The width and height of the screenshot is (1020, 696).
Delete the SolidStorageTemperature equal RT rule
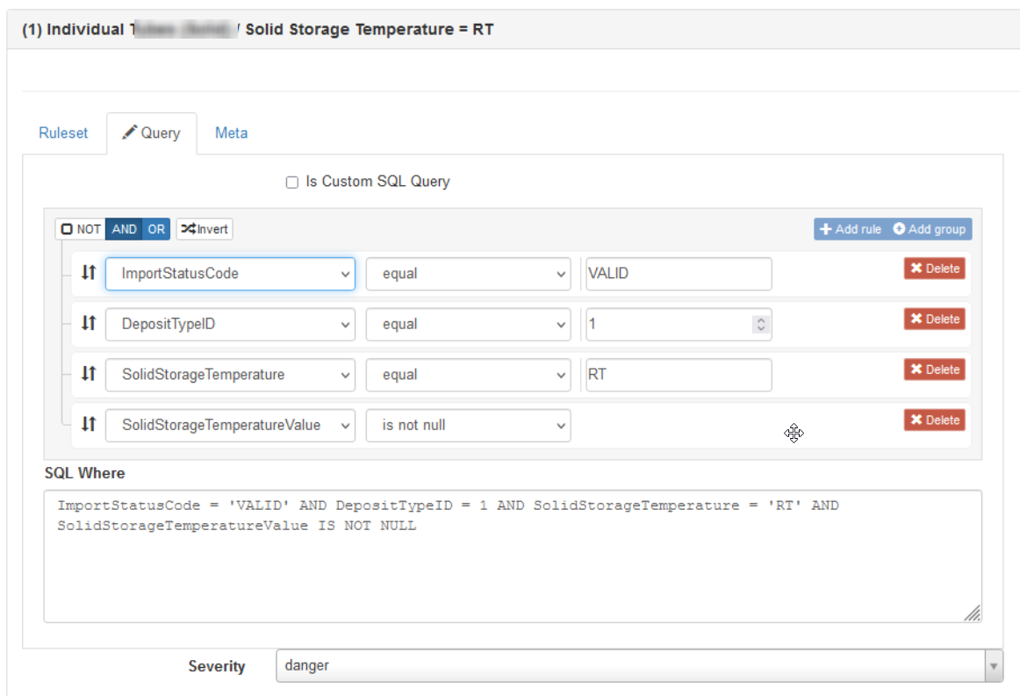pyautogui.click(x=934, y=370)
